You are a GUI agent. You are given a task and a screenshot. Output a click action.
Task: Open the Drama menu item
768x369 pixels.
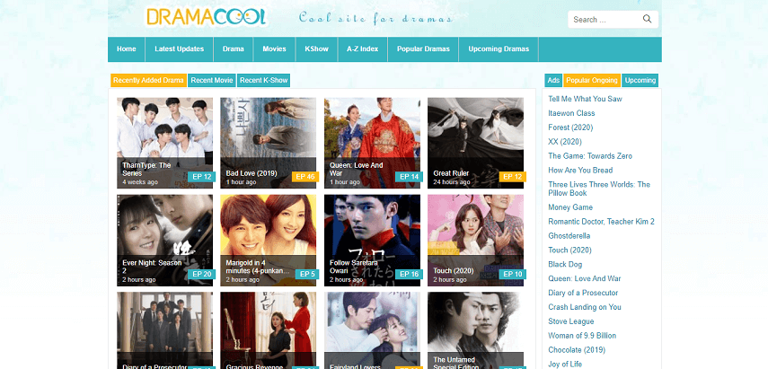[234, 49]
